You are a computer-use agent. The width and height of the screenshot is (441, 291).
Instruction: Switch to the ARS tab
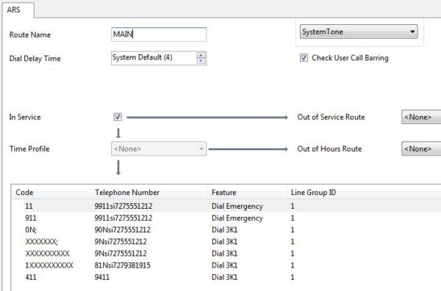click(18, 10)
